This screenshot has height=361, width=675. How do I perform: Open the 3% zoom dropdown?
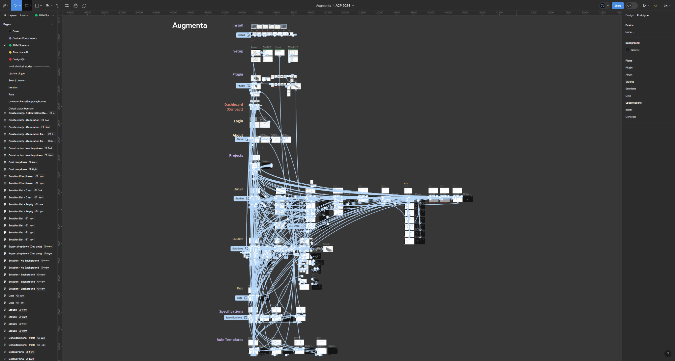point(667,6)
